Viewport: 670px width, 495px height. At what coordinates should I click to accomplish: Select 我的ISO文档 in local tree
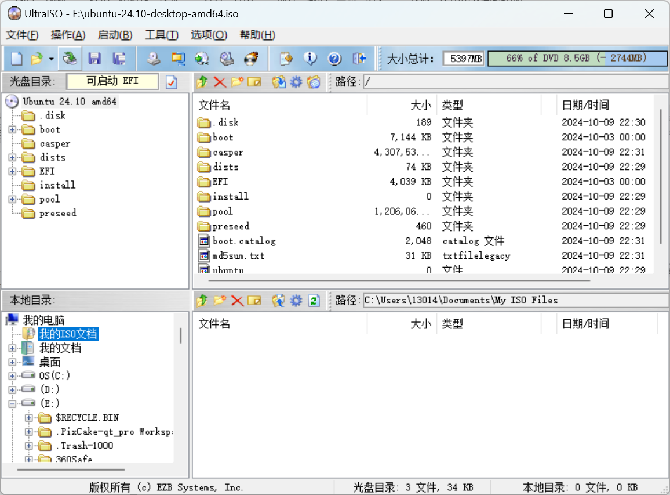68,334
